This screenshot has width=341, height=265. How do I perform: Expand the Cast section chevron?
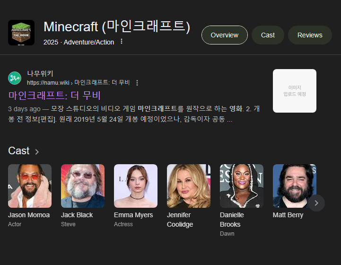tap(37, 151)
